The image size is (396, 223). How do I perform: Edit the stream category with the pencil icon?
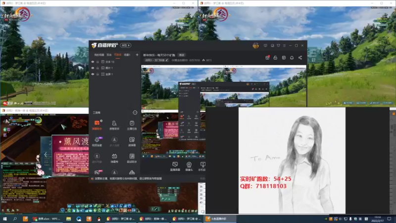(x=167, y=60)
